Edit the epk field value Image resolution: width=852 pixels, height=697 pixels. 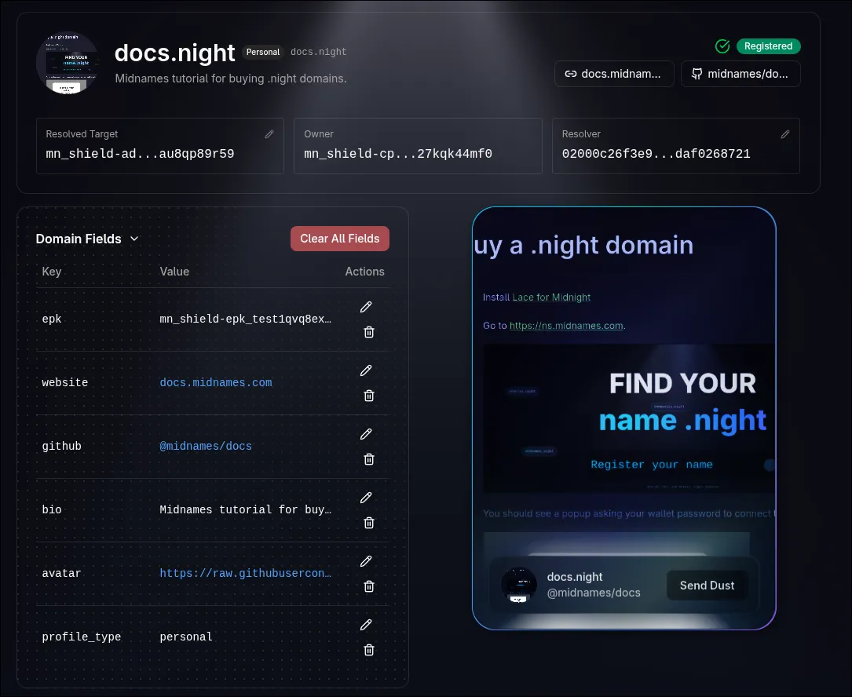click(366, 307)
